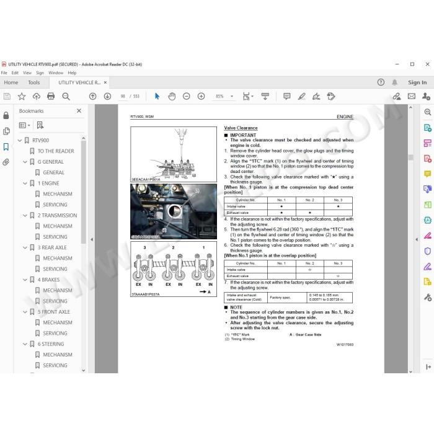
Task: Upload the file to cloud icon
Action: coord(36,96)
